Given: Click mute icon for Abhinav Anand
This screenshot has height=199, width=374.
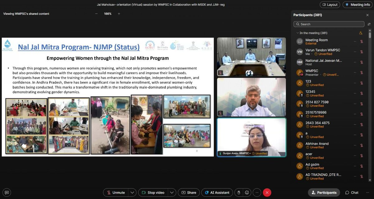Looking at the screenshot, I should [x=362, y=145].
